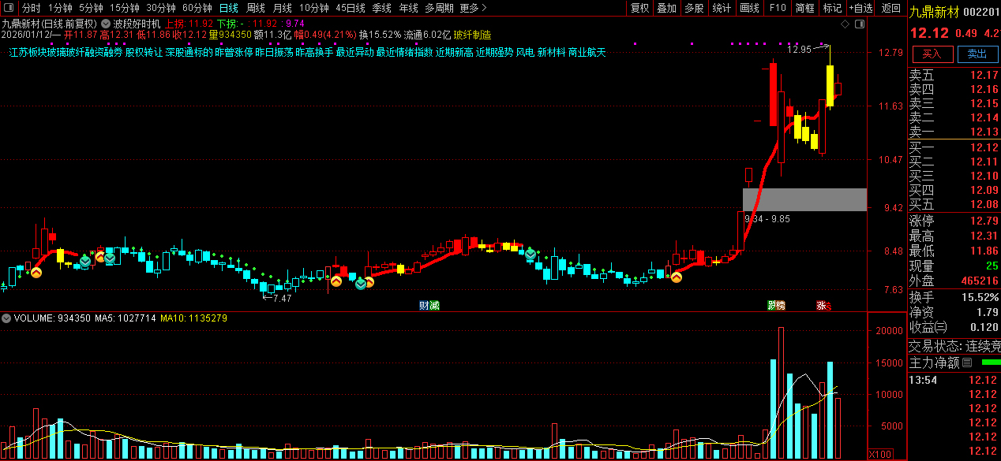Open the 股权转让 tag link

tap(144, 52)
